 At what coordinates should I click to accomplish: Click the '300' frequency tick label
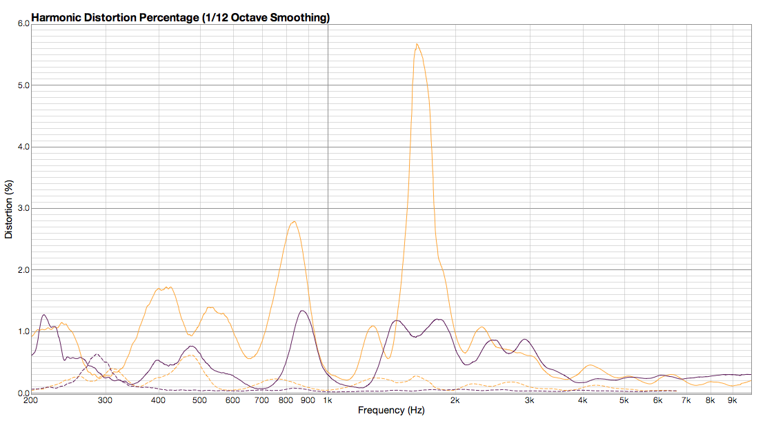coord(105,400)
